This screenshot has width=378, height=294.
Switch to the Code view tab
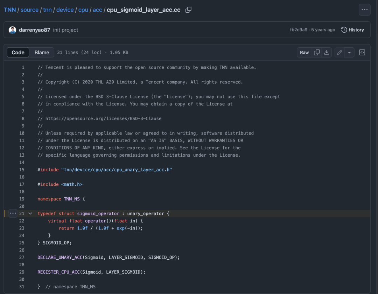[x=18, y=52]
